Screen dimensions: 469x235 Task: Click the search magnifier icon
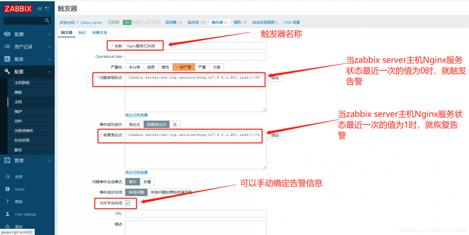point(47,20)
